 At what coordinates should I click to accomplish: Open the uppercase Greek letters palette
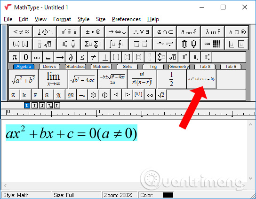coord(237,31)
